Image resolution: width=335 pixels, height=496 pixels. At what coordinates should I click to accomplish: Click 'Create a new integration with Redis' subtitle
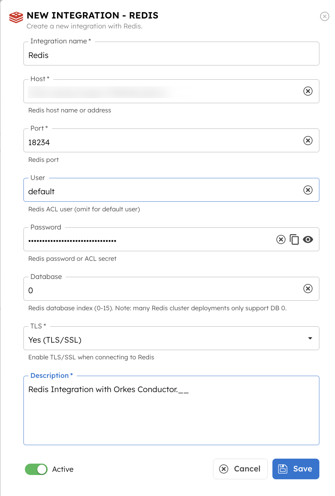[85, 26]
